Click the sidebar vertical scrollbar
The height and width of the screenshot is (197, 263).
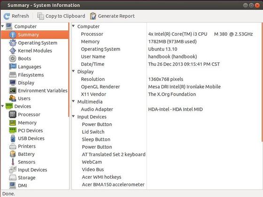(x=69, y=70)
